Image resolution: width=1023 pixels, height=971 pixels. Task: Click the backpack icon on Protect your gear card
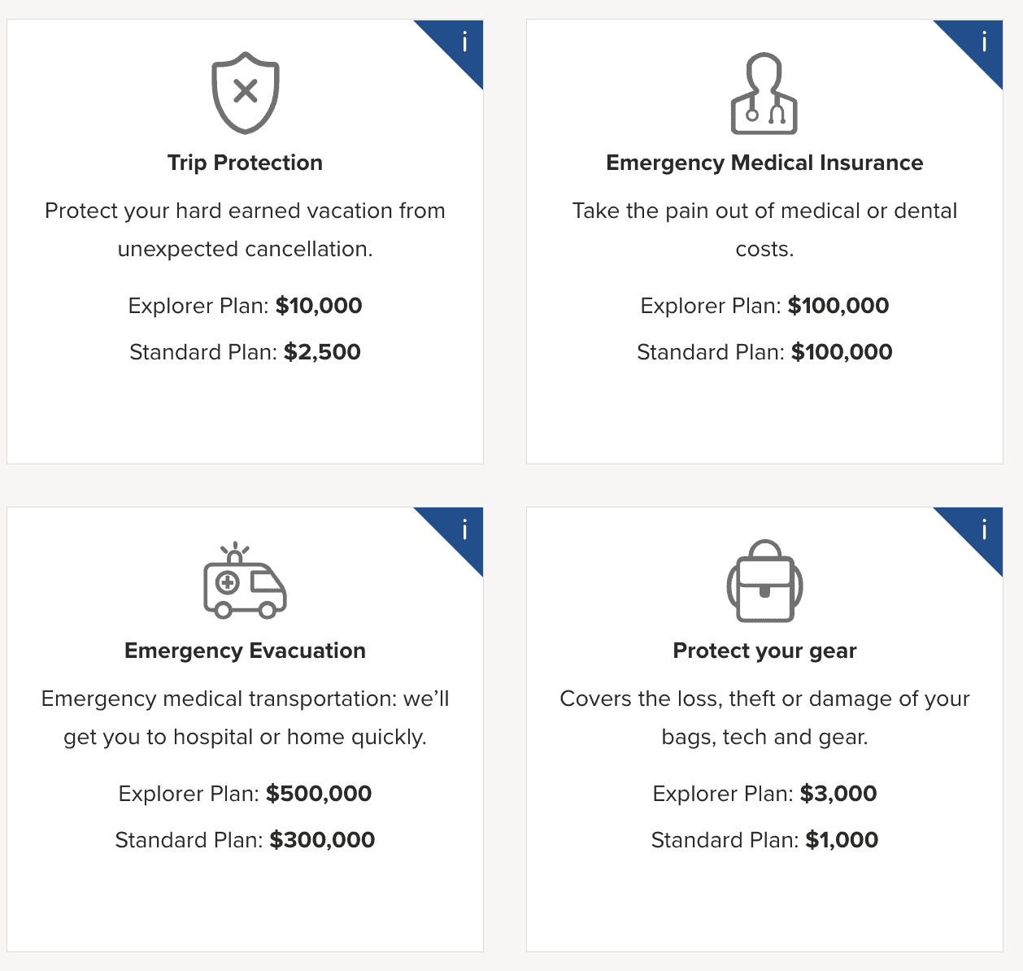pyautogui.click(x=764, y=581)
